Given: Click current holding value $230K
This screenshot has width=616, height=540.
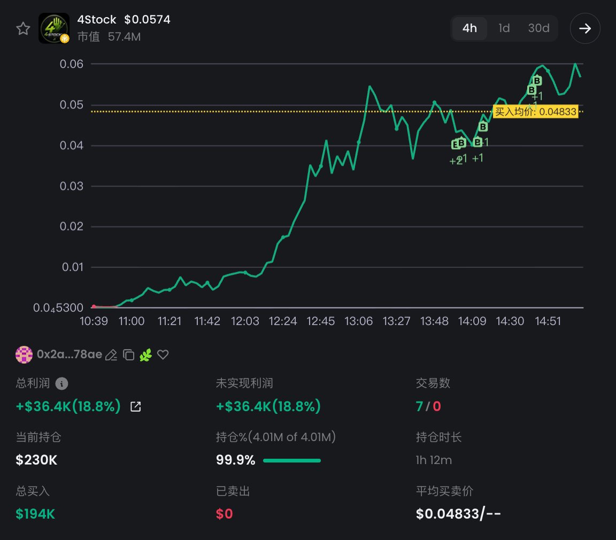Looking at the screenshot, I should pyautogui.click(x=36, y=460).
